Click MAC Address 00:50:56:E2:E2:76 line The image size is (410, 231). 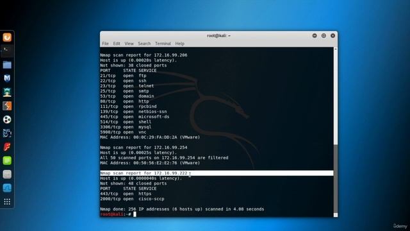click(x=150, y=163)
